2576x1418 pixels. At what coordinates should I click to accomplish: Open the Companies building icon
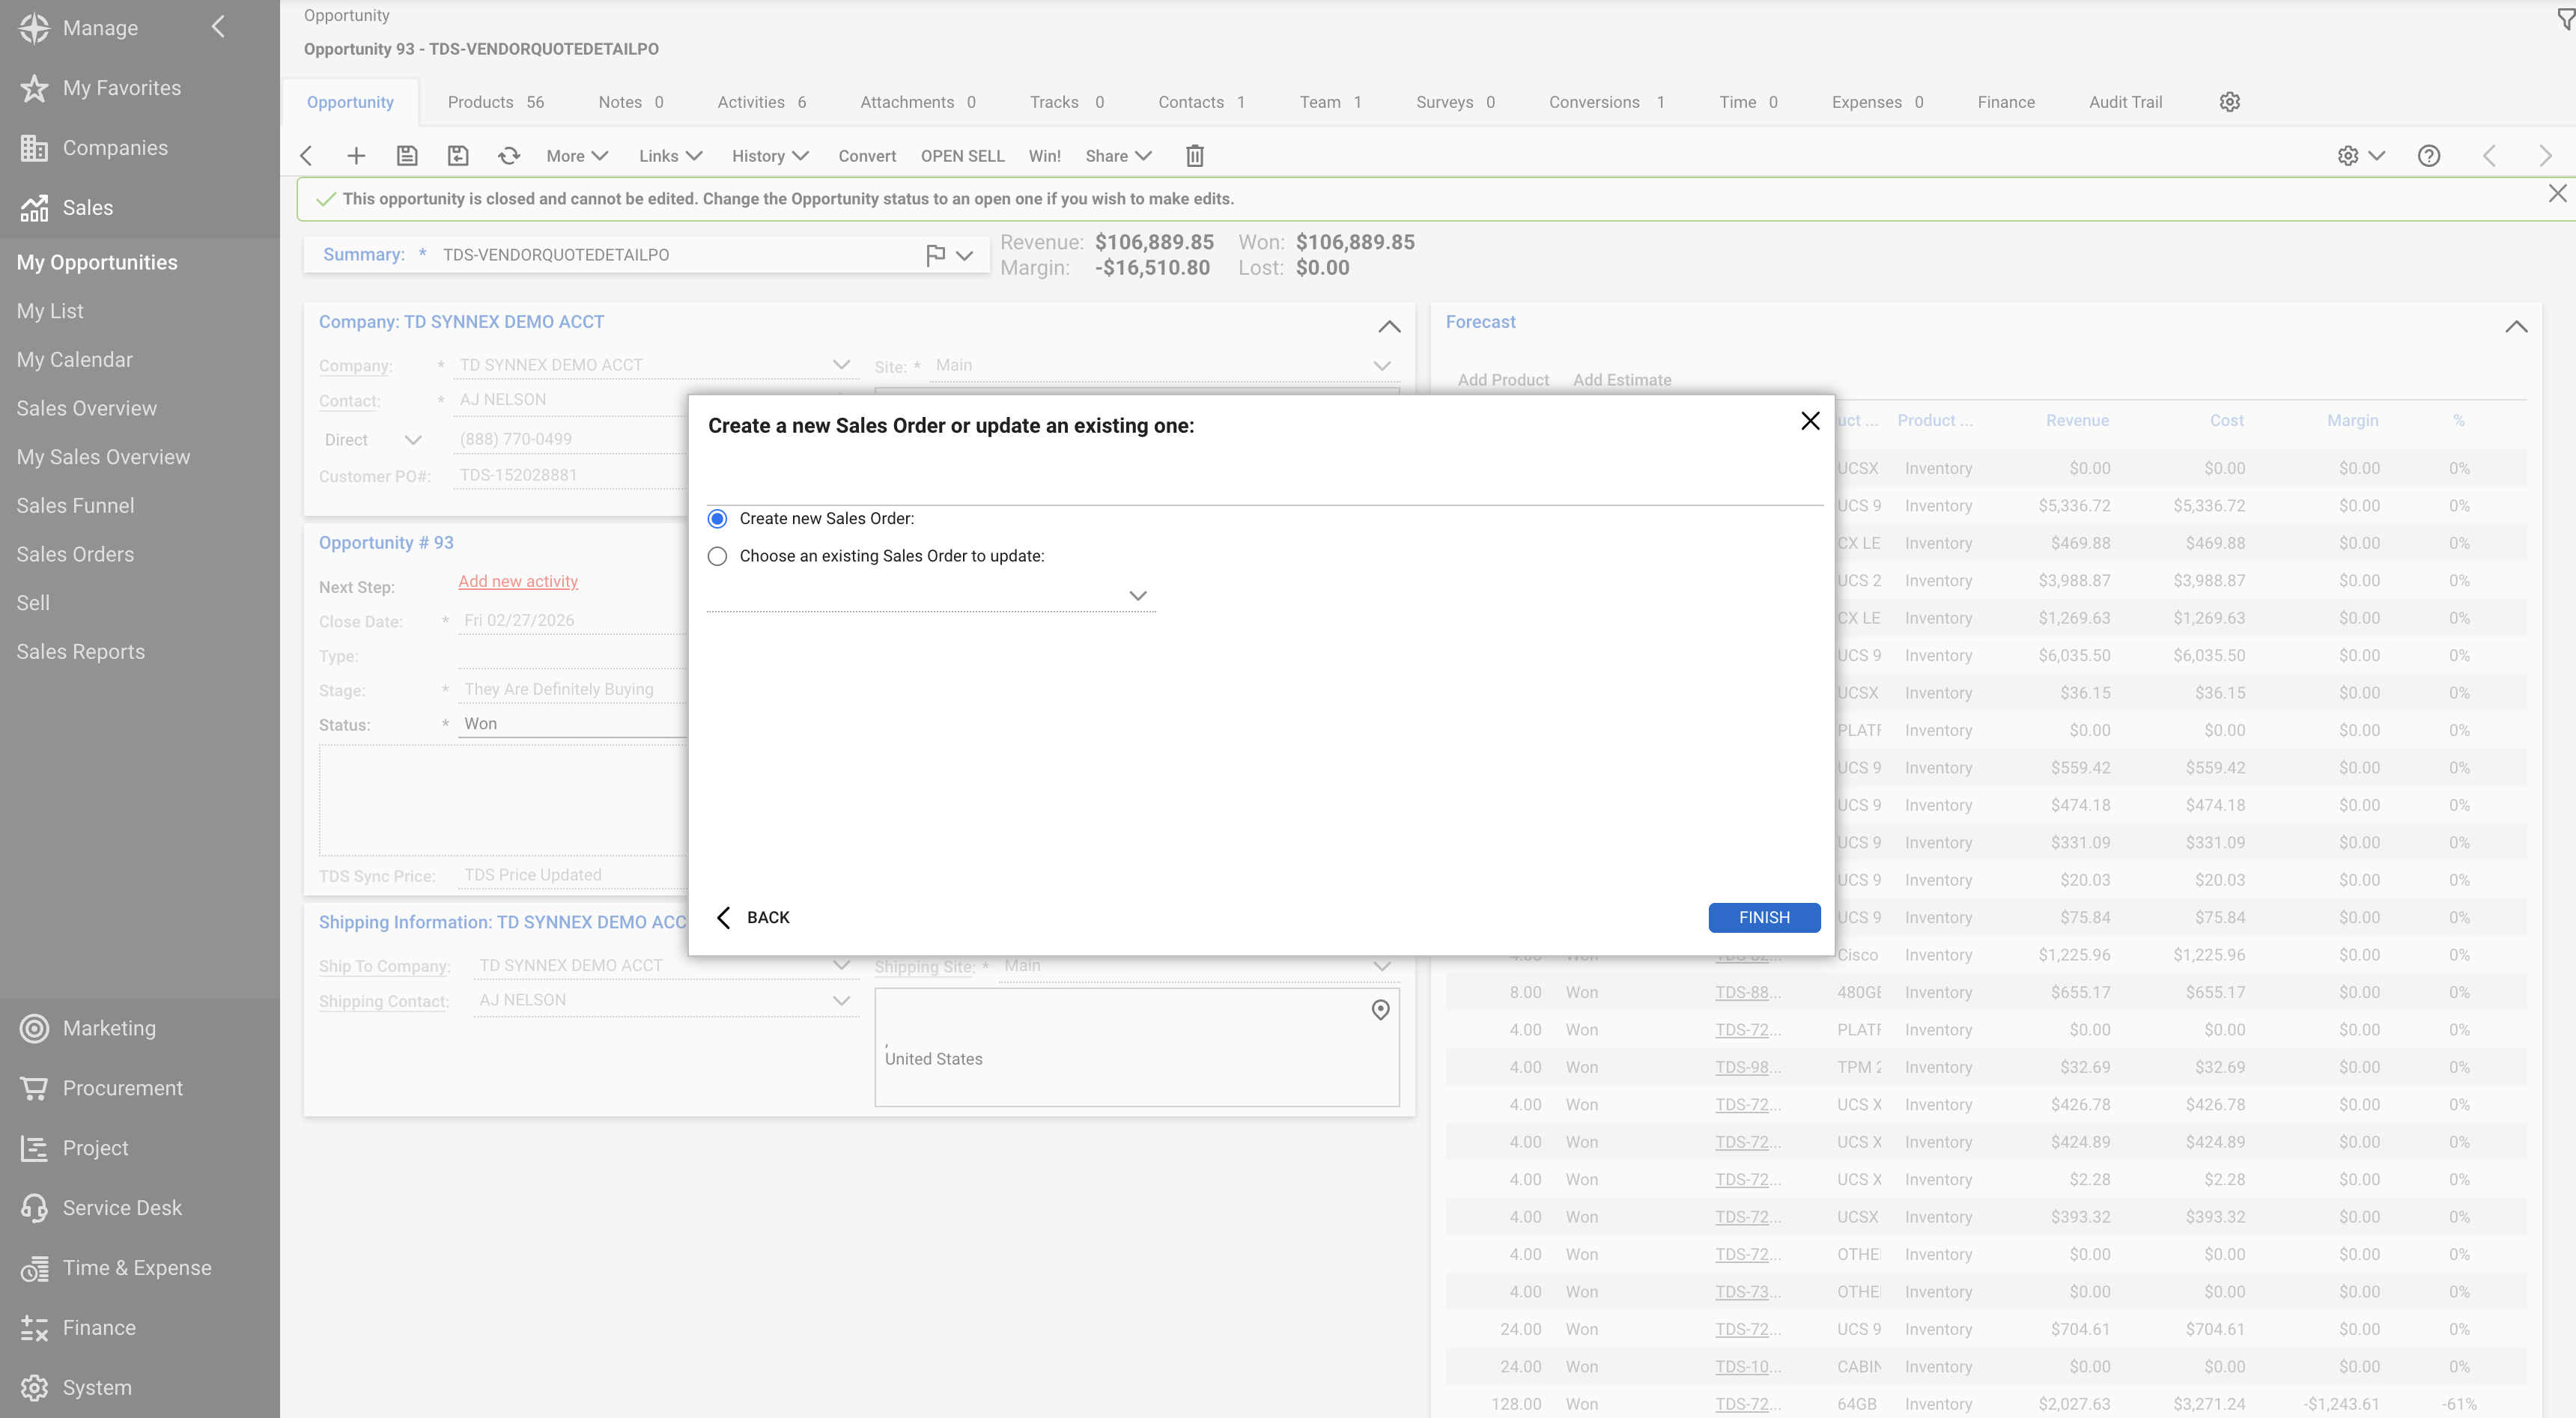point(34,148)
